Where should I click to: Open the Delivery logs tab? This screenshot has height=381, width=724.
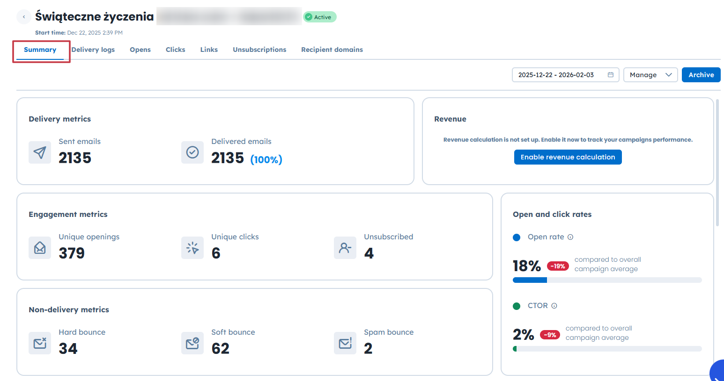(93, 50)
